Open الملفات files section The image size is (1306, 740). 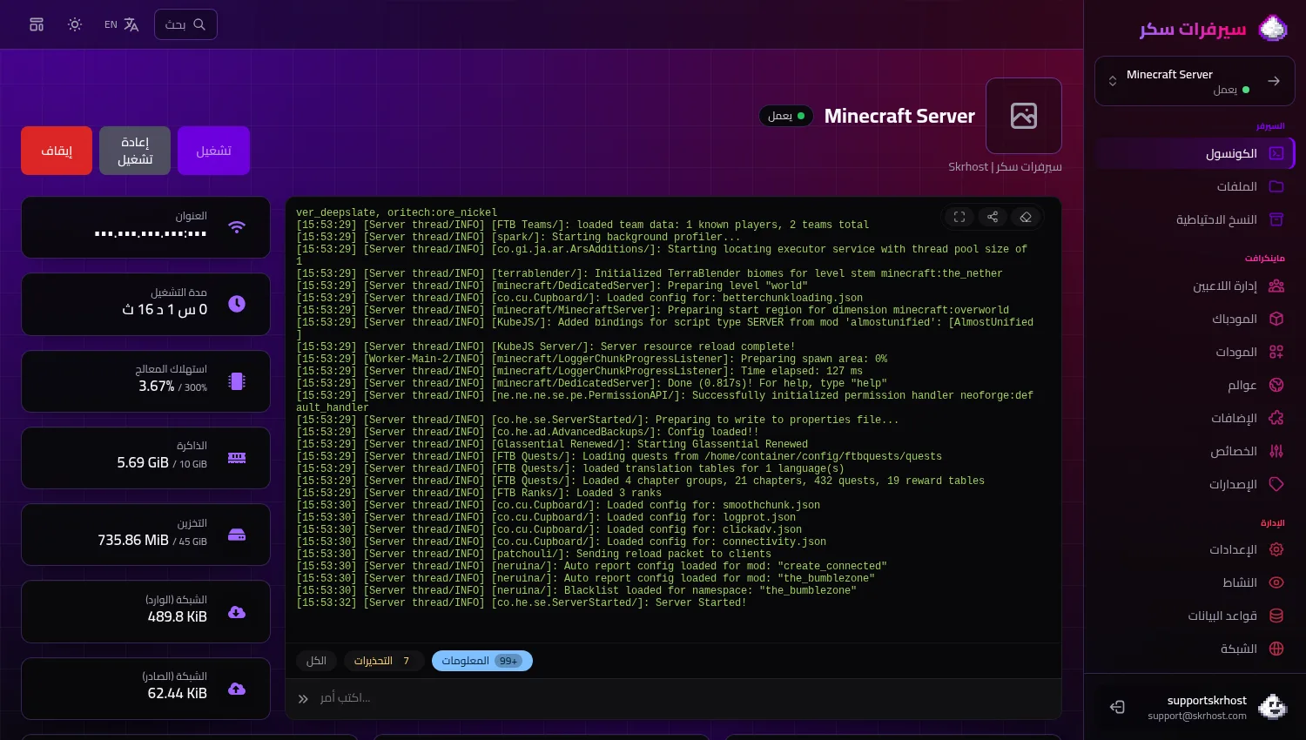pos(1195,186)
